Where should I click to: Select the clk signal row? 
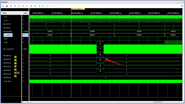(x=11, y=17)
